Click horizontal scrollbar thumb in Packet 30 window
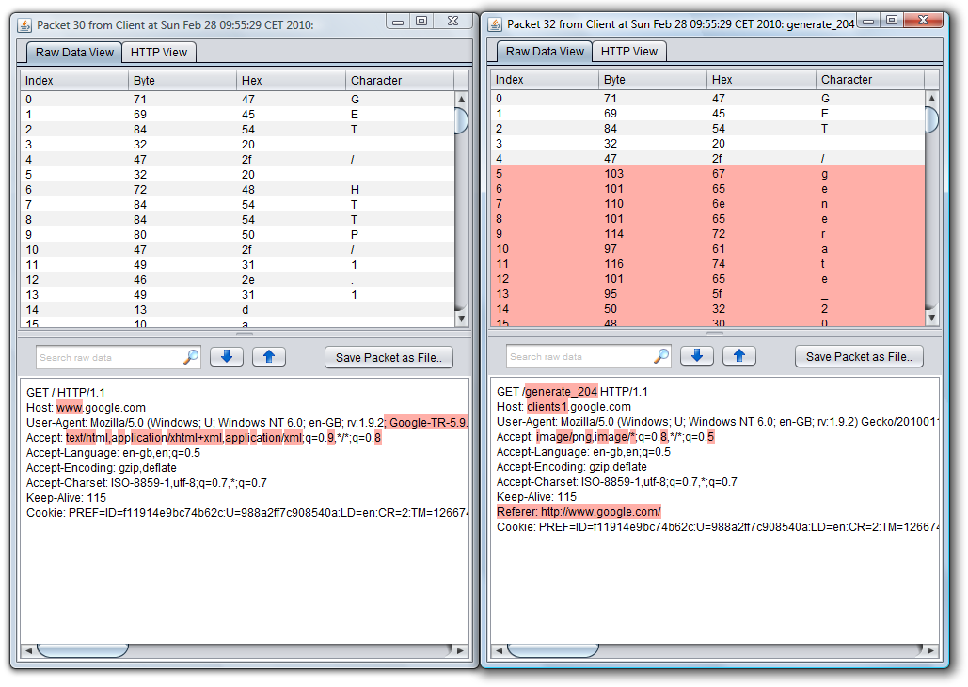The image size is (968, 687). pyautogui.click(x=82, y=650)
